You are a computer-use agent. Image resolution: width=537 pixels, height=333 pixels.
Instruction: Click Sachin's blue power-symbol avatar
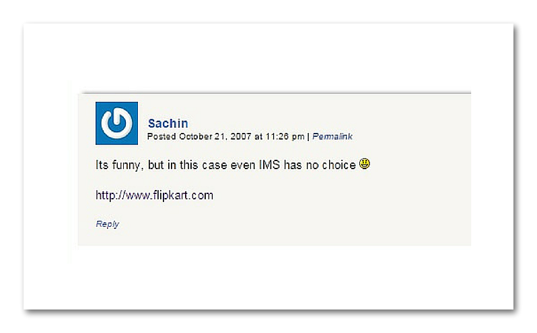117,124
